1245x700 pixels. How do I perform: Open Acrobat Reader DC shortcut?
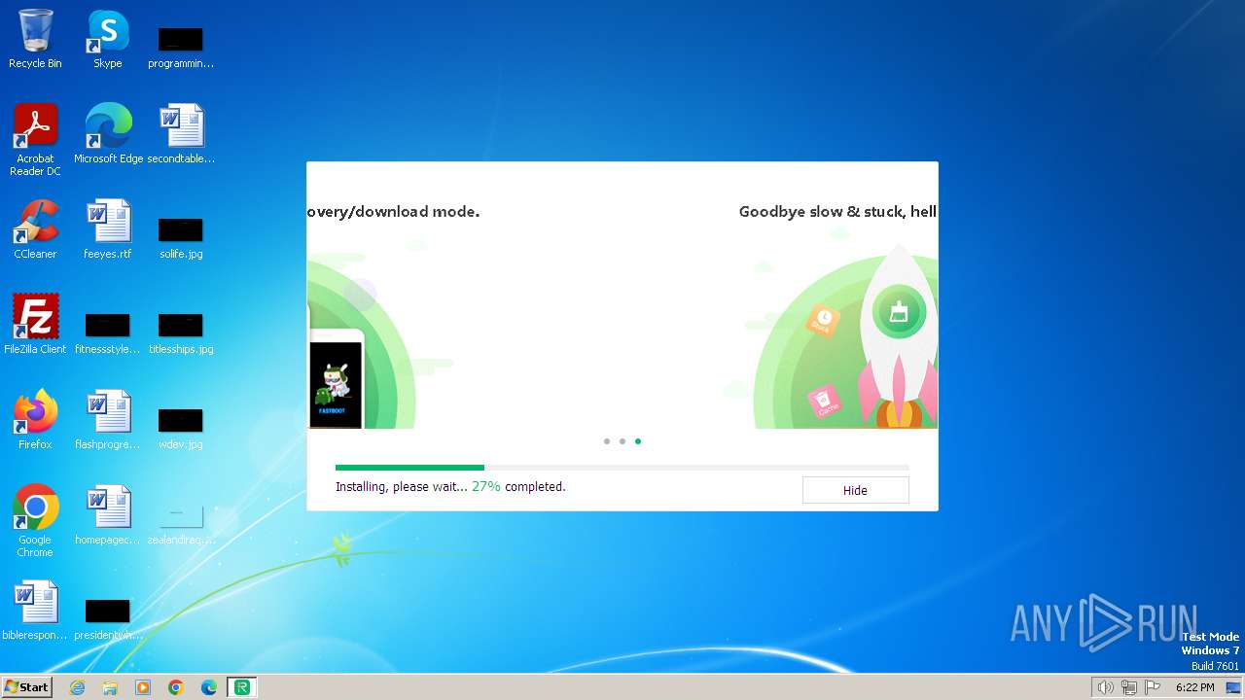[x=35, y=141]
